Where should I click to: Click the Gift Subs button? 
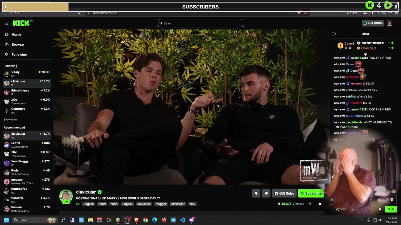(x=284, y=193)
